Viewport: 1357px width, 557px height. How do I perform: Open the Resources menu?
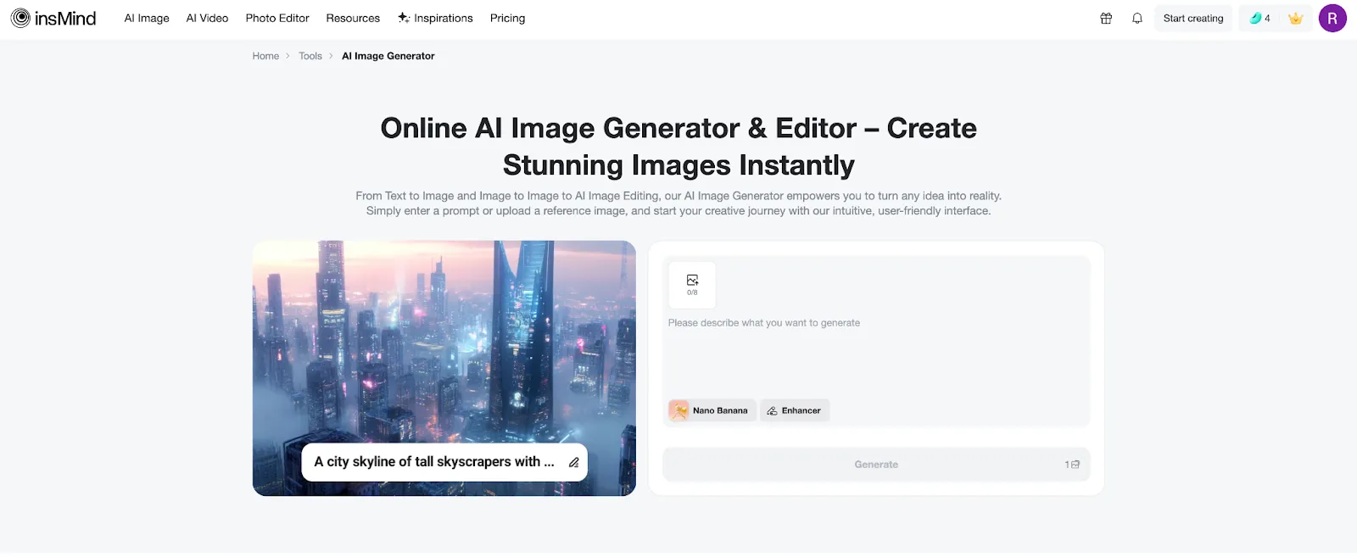(353, 18)
